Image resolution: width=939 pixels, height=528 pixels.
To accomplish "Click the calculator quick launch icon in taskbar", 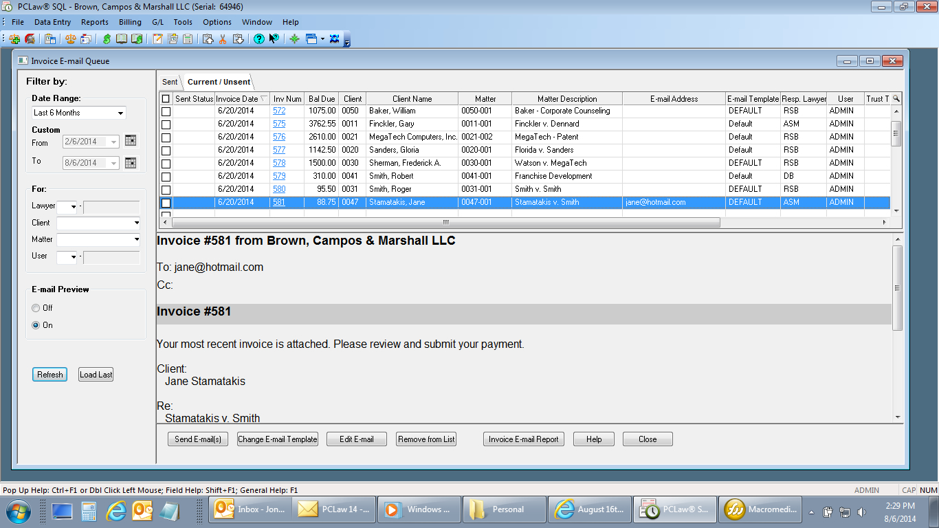I will coord(89,511).
